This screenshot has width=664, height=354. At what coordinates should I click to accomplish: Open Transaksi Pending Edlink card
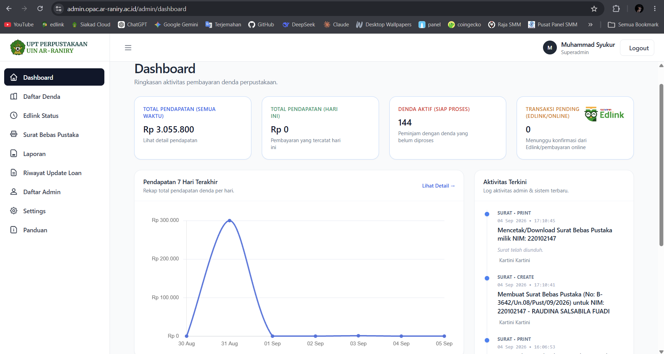click(x=575, y=128)
